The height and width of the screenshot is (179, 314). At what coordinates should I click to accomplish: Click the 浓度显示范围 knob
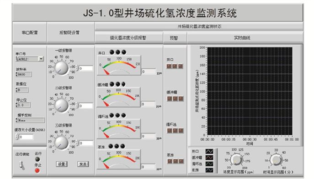pyautogui.click(x=236, y=160)
